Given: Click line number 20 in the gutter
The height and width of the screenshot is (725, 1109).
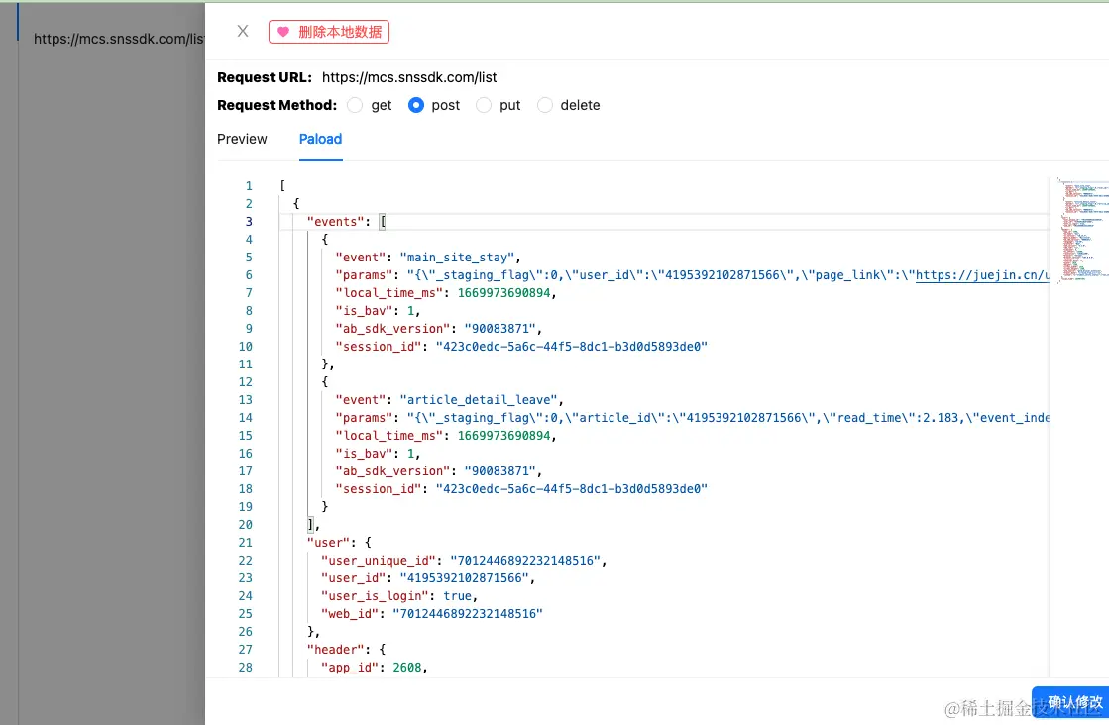Looking at the screenshot, I should (x=245, y=525).
